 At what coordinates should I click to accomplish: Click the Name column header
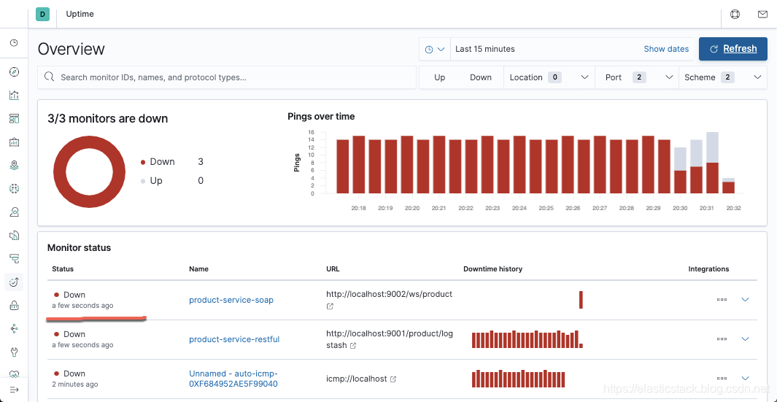[198, 268]
